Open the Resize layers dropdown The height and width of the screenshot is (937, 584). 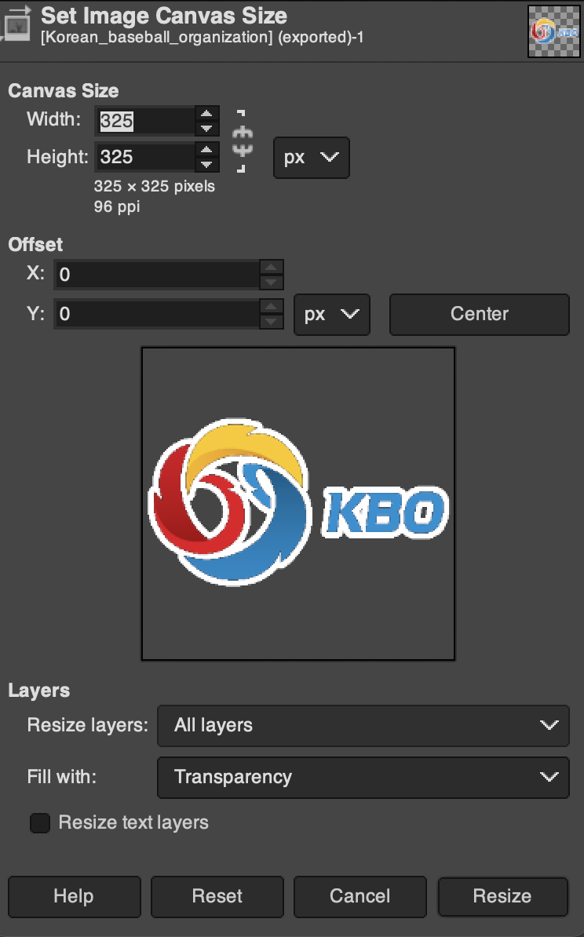coord(363,725)
